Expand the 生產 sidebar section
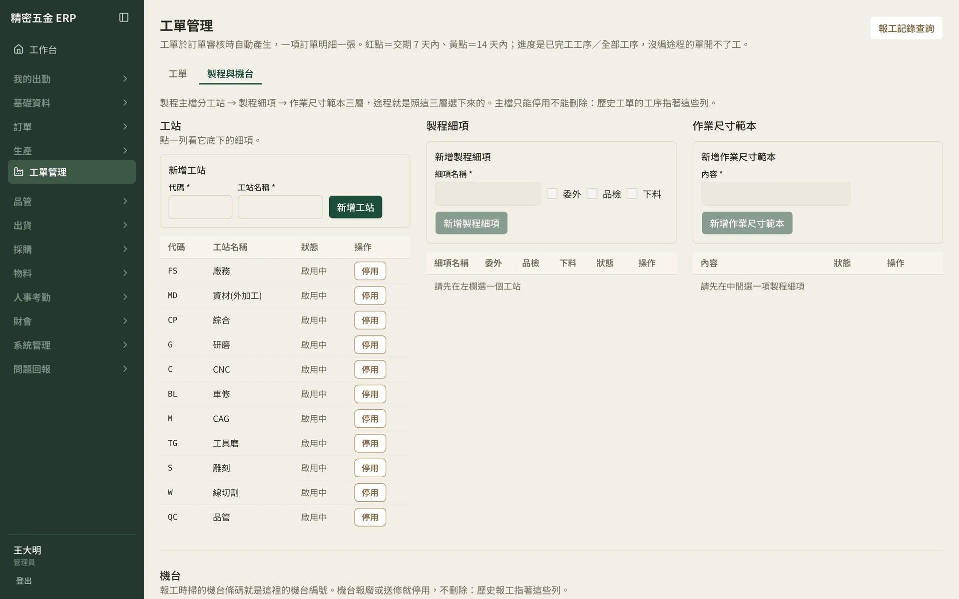The image size is (959, 599). [72, 150]
